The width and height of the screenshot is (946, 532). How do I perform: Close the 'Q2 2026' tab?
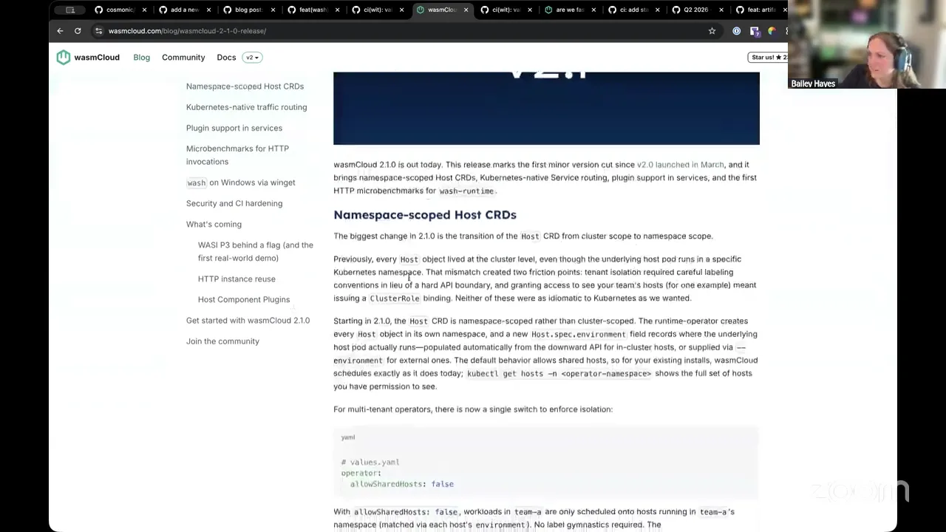[721, 10]
